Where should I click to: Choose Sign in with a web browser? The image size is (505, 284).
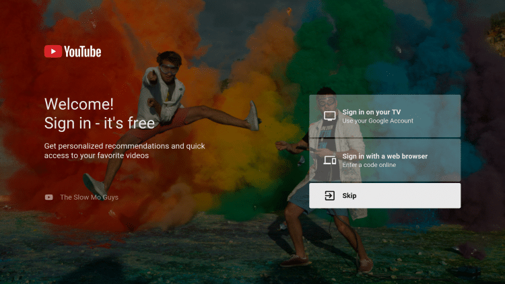pyautogui.click(x=385, y=160)
